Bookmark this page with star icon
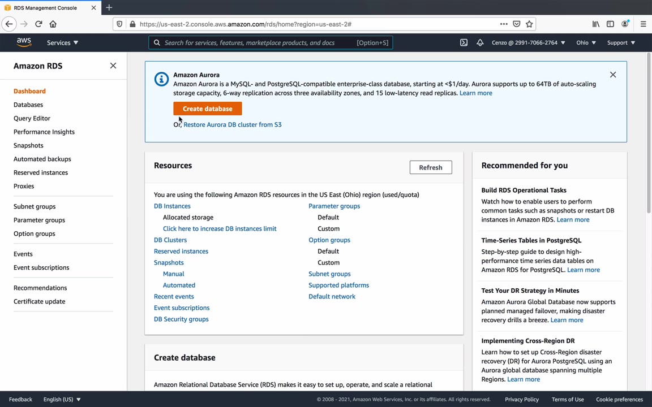This screenshot has width=652, height=407. 529,24
